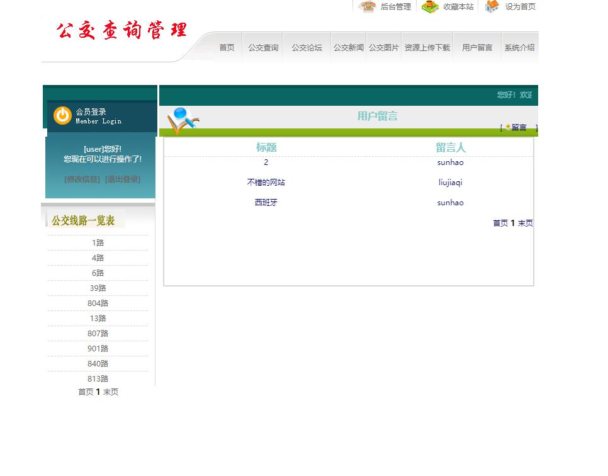This screenshot has width=608, height=476.
Task: Open the 804路 bus route
Action: click(x=98, y=303)
